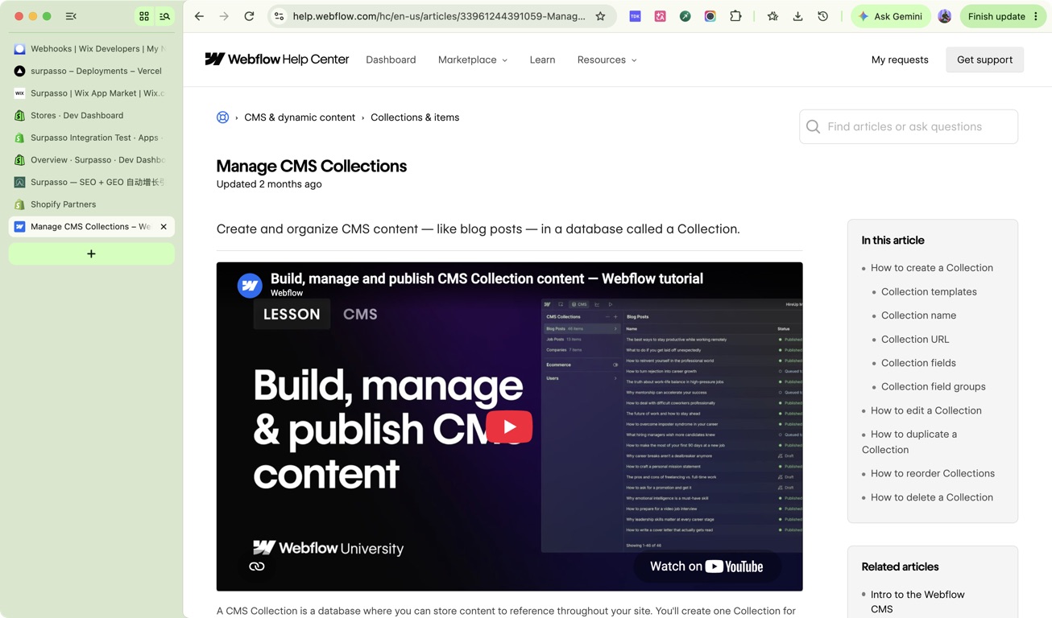Open the Extensions puzzle menu
This screenshot has width=1052, height=618.
(x=735, y=16)
